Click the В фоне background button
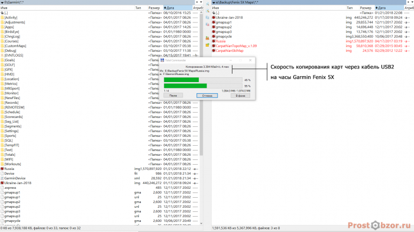The width and height of the screenshot is (414, 232). click(240, 96)
